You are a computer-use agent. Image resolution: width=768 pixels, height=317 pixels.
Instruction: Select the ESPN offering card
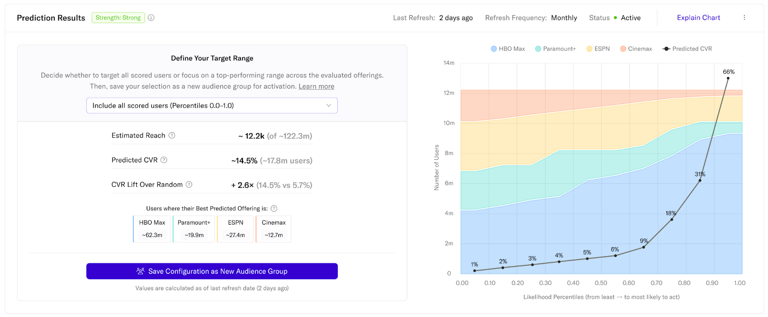tap(235, 229)
